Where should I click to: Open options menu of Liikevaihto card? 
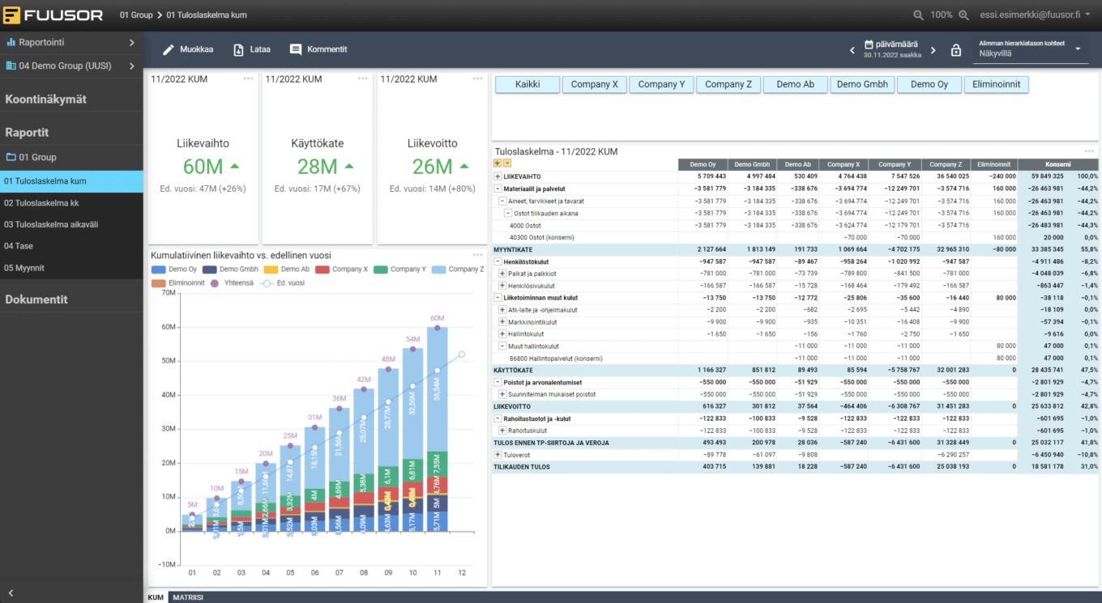click(x=248, y=79)
